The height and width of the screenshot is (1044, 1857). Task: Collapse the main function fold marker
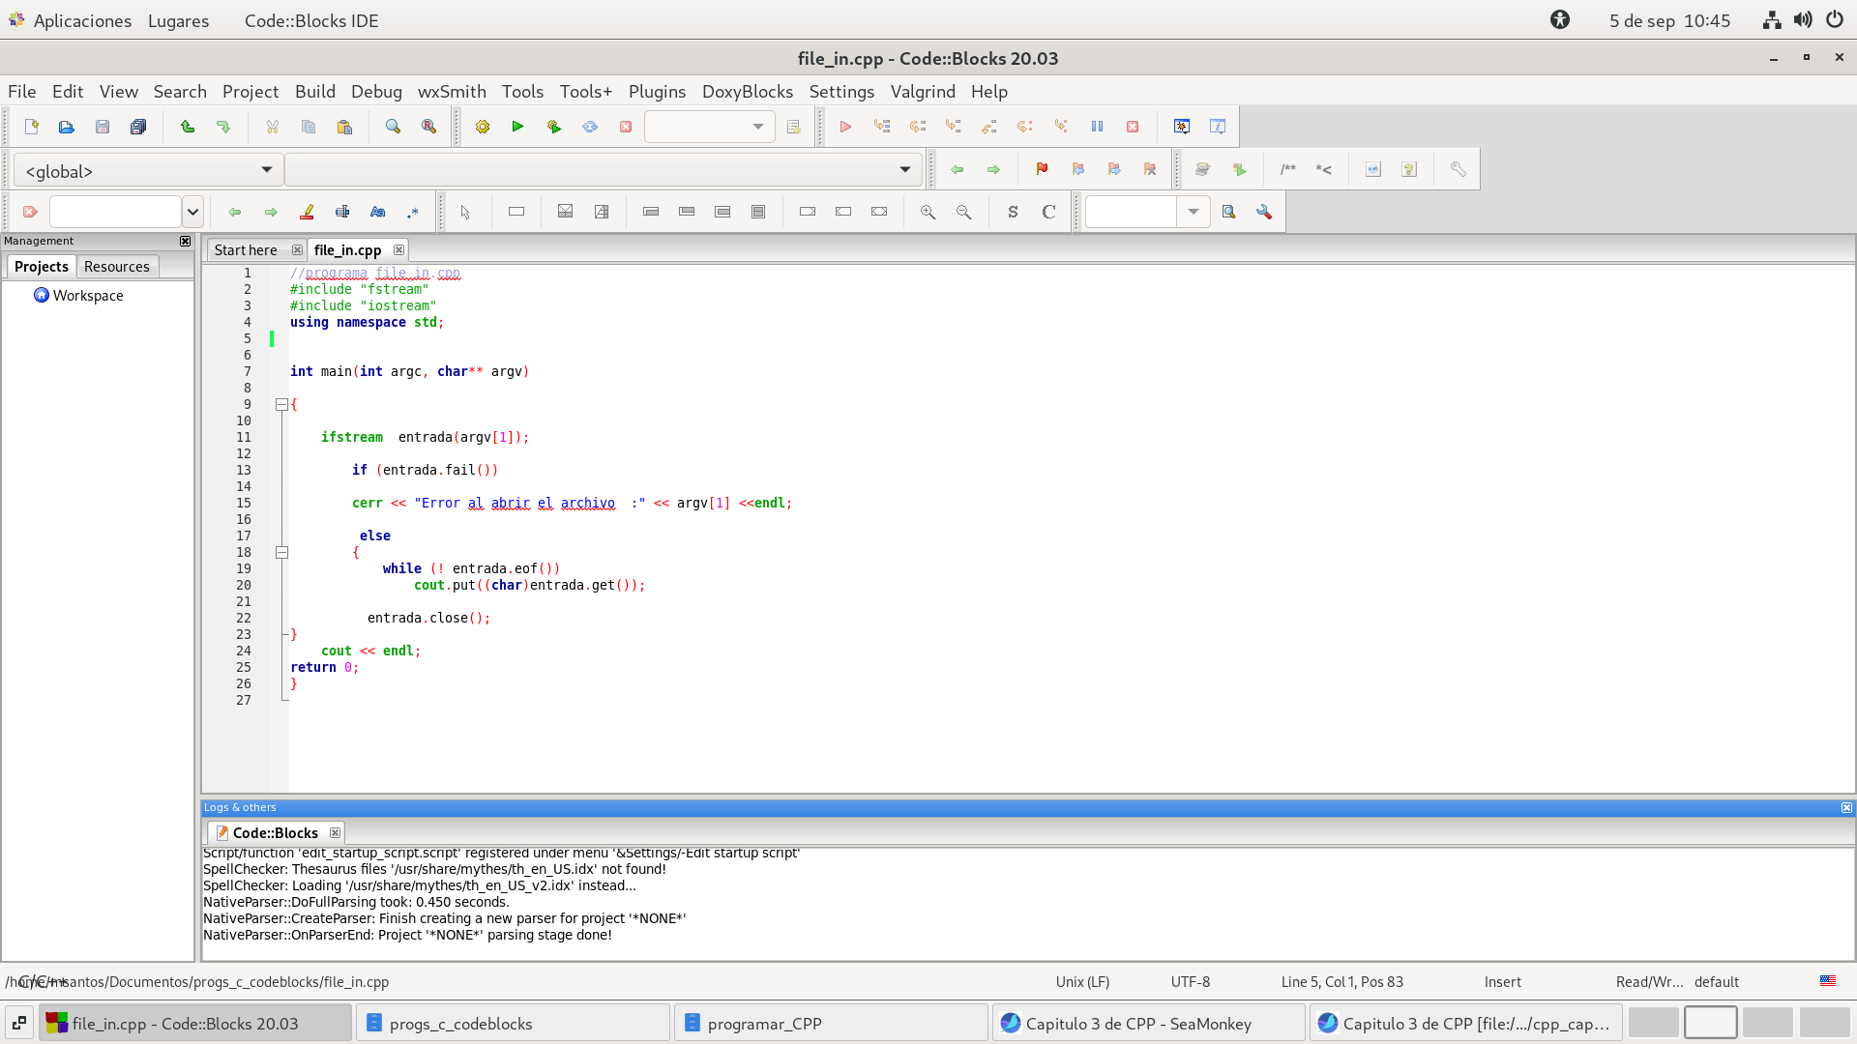pyautogui.click(x=281, y=405)
